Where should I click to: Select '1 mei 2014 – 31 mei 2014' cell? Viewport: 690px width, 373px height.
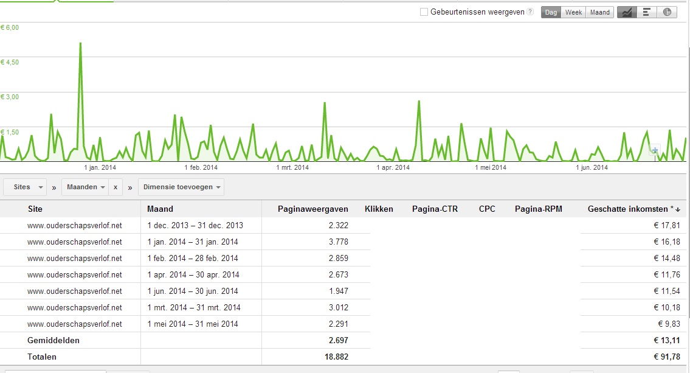click(193, 324)
